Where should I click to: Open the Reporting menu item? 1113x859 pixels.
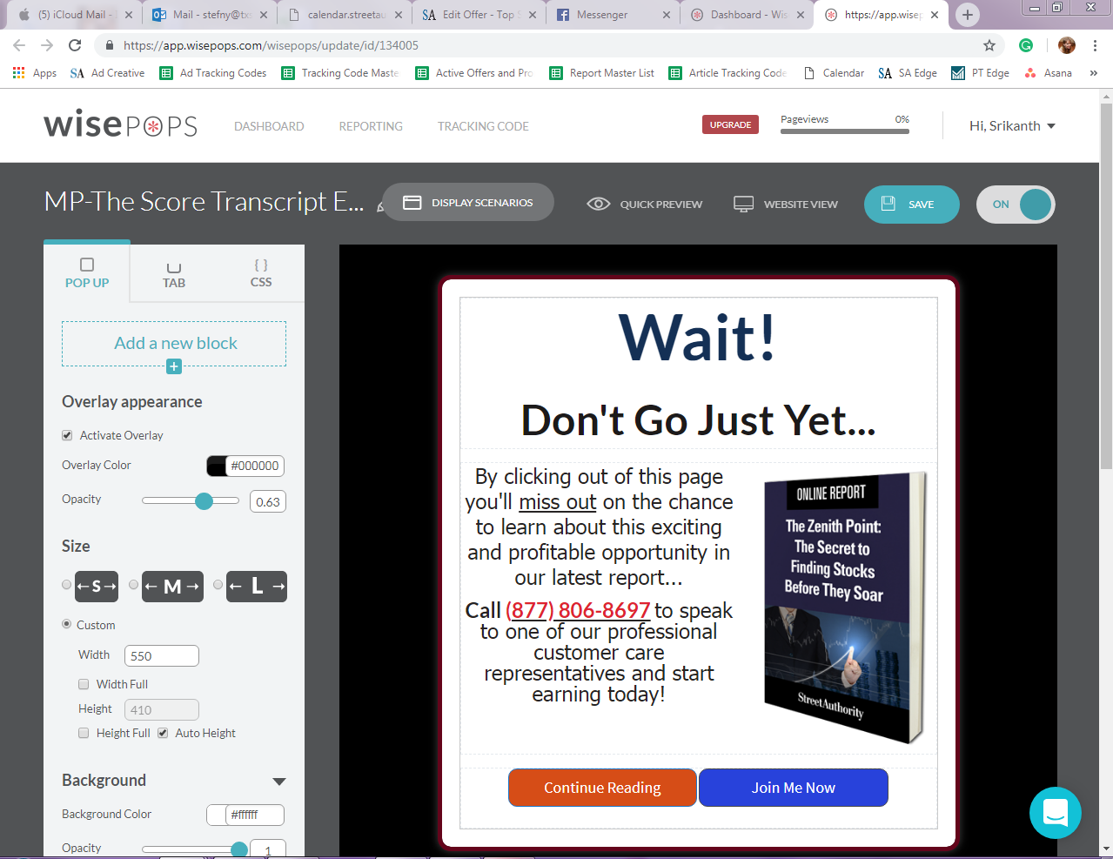[371, 126]
